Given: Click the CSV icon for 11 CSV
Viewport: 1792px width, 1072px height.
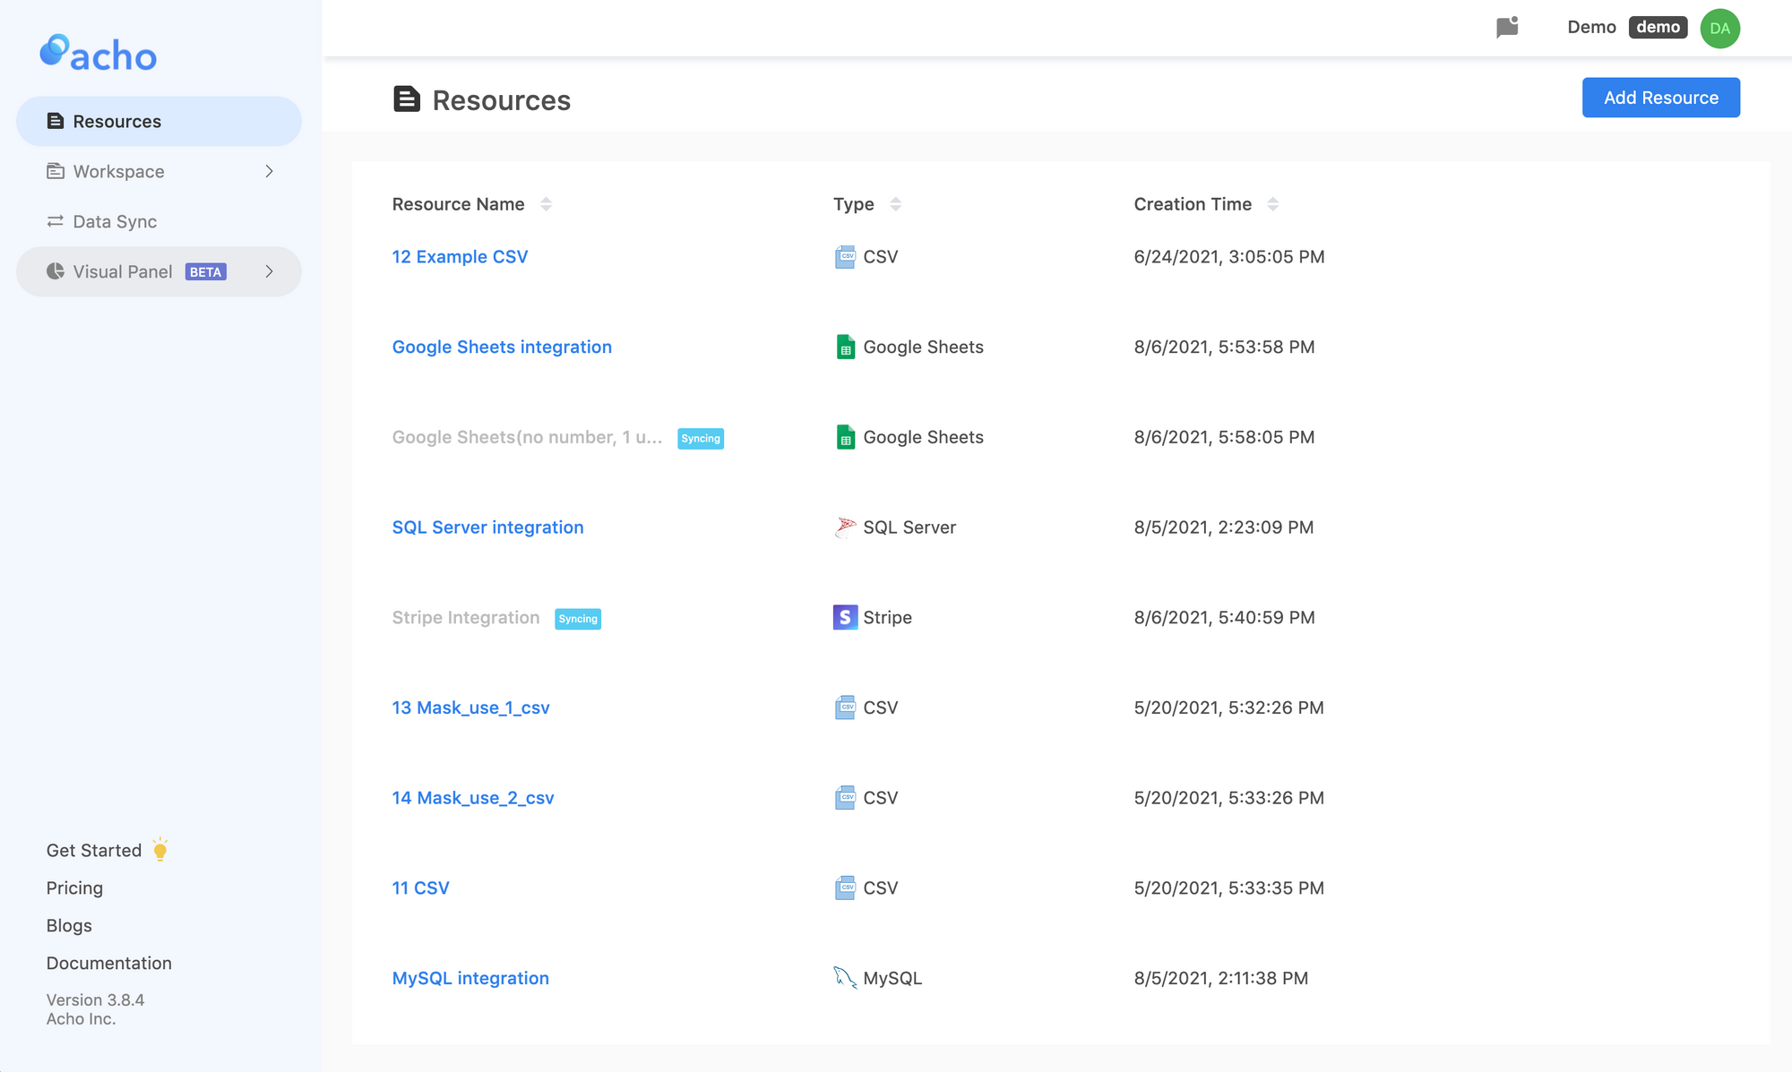Looking at the screenshot, I should point(845,888).
